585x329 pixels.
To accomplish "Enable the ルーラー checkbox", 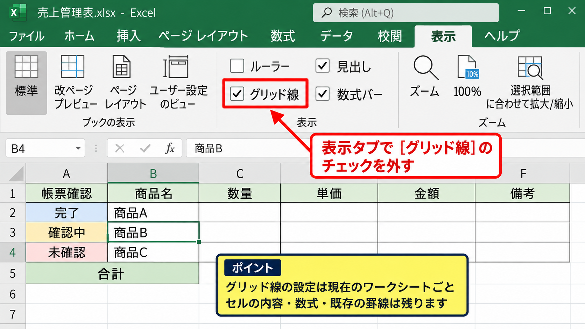I will coord(237,66).
